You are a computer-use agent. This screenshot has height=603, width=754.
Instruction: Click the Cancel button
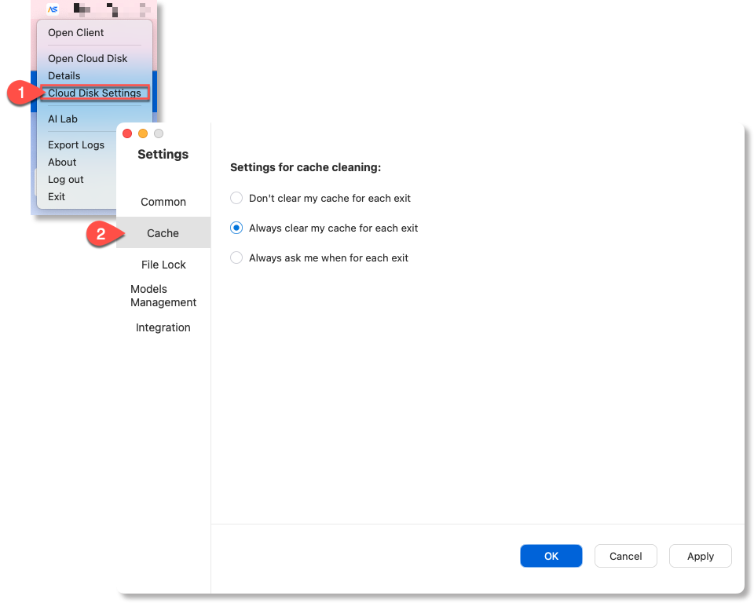(625, 556)
